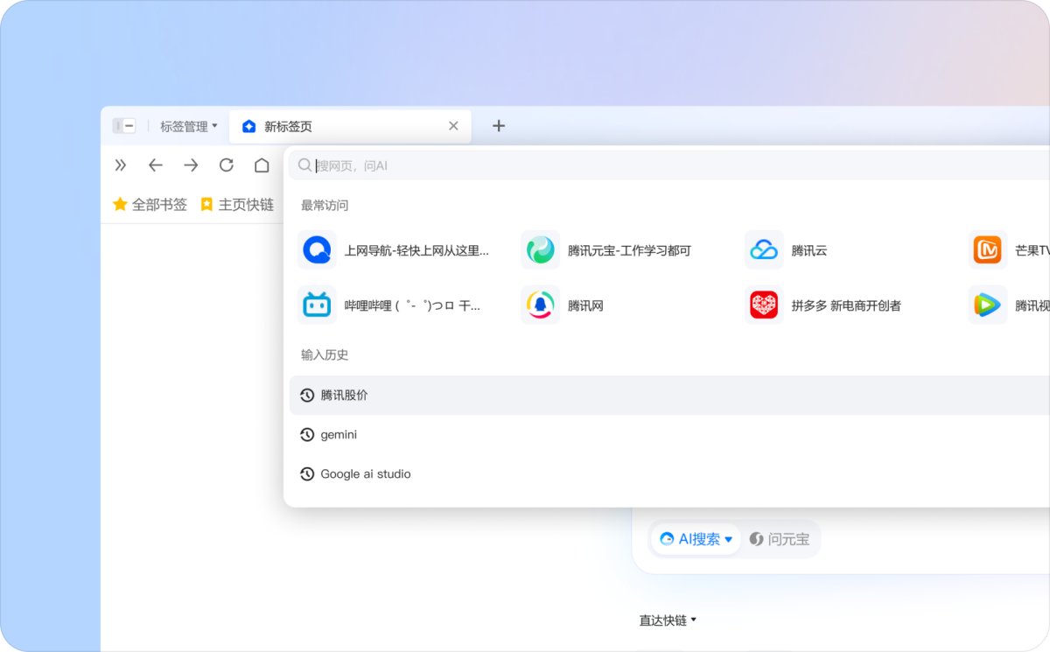The width and height of the screenshot is (1050, 652).
Task: Click the 问元宝 button
Action: coord(780,539)
